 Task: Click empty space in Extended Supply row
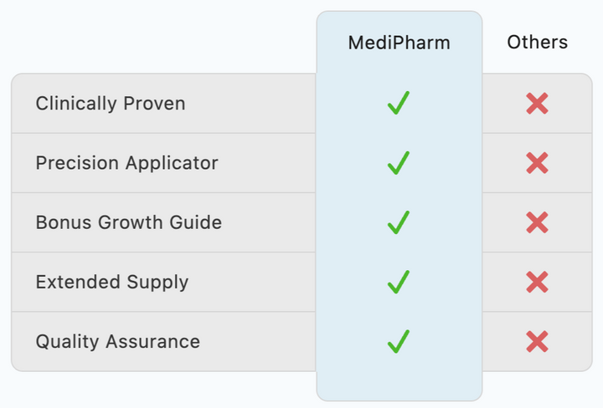(252, 282)
